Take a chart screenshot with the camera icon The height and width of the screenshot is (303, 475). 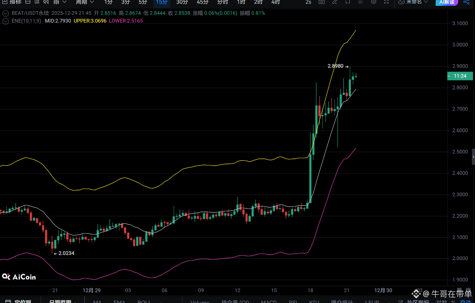321,3
